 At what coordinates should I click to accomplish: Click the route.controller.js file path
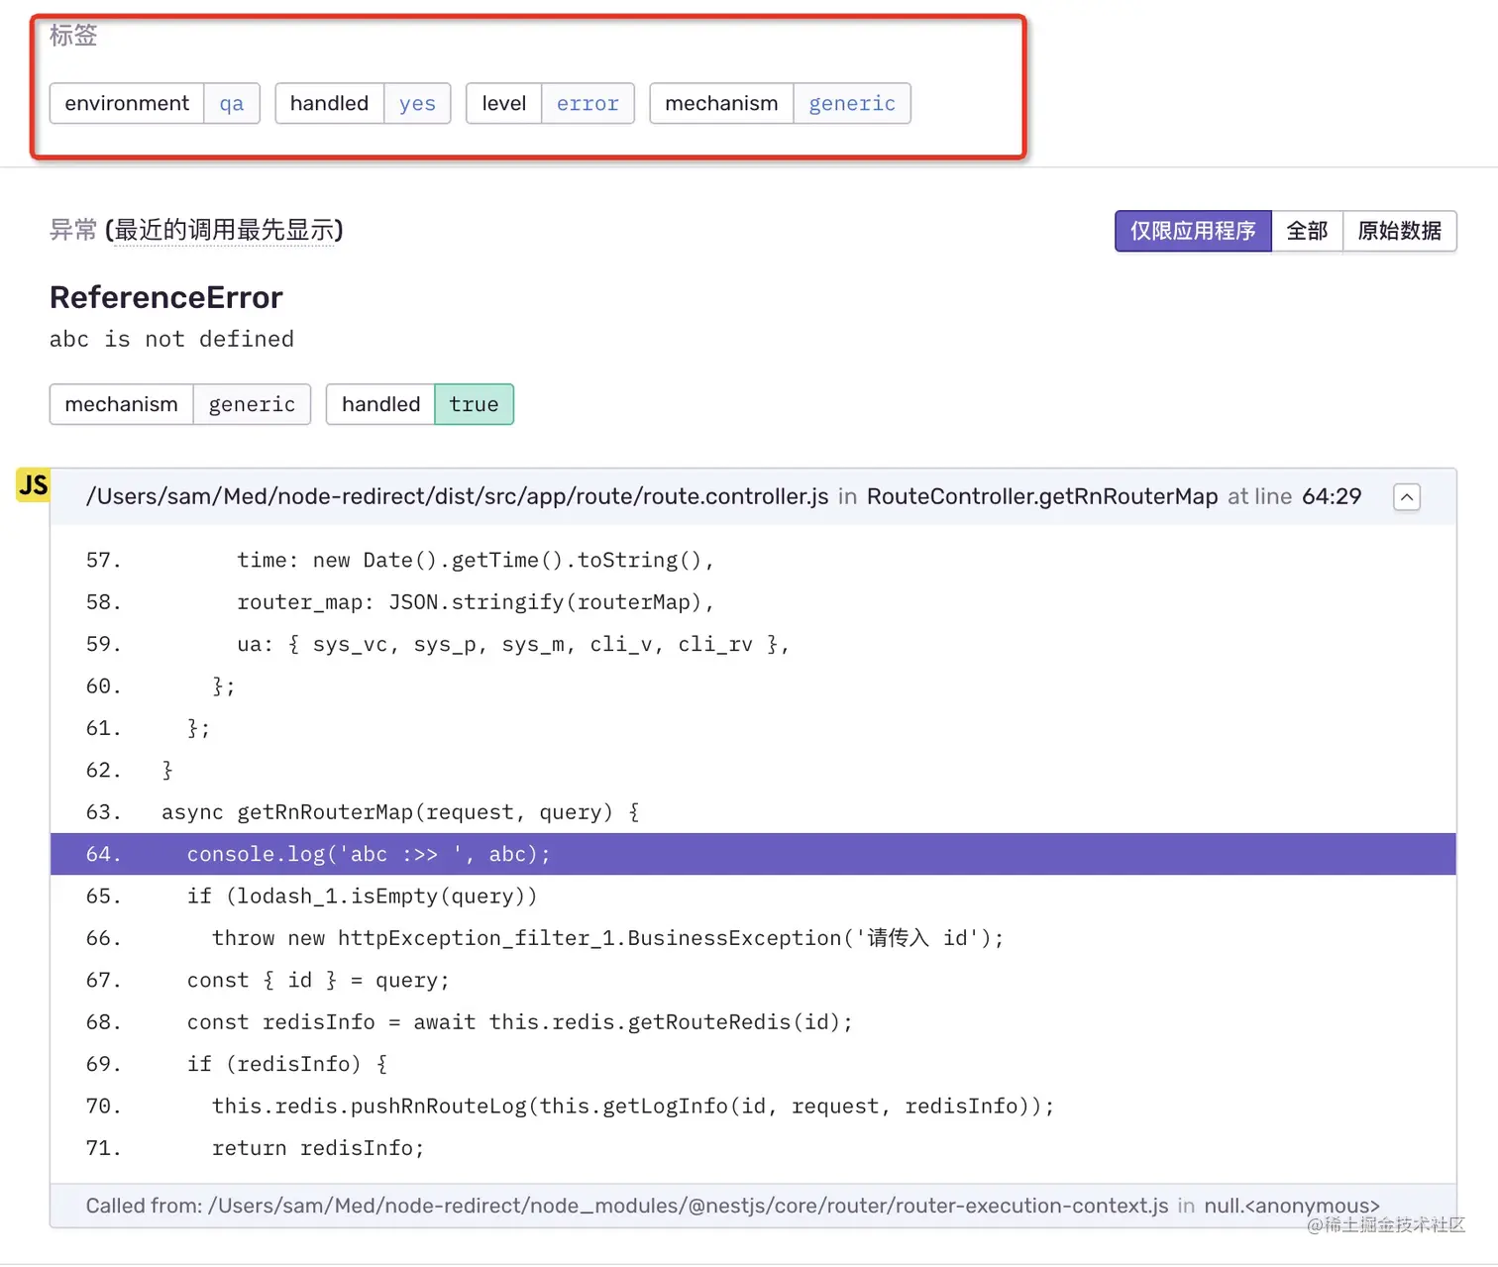pyautogui.click(x=457, y=496)
